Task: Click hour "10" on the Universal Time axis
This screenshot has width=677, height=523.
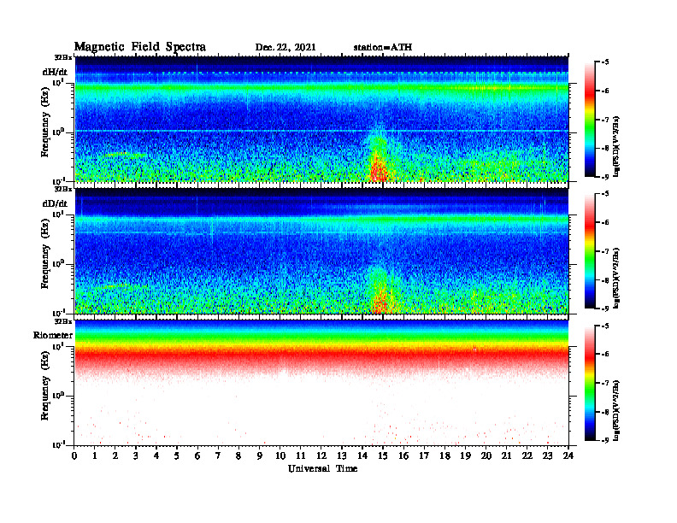Action: [280, 456]
